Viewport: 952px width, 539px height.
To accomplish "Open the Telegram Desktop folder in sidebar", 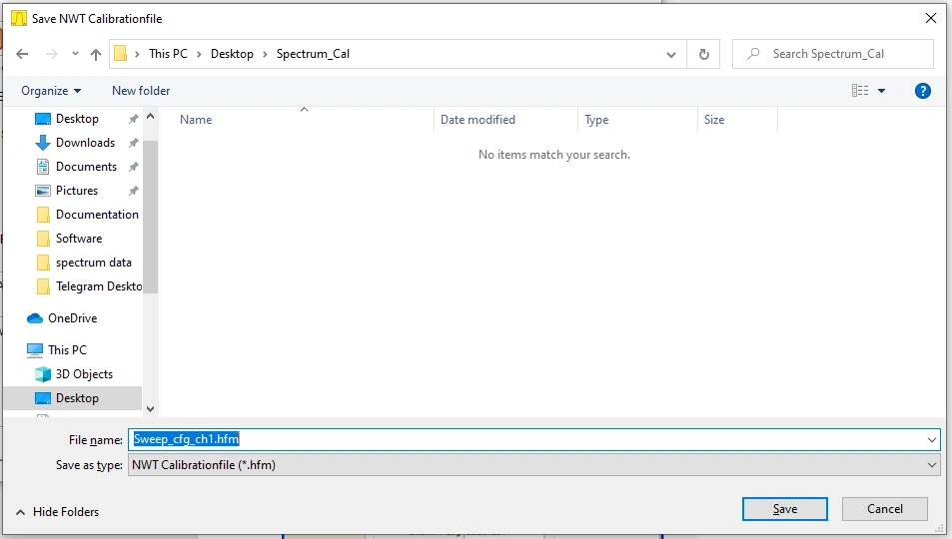I will pos(98,286).
